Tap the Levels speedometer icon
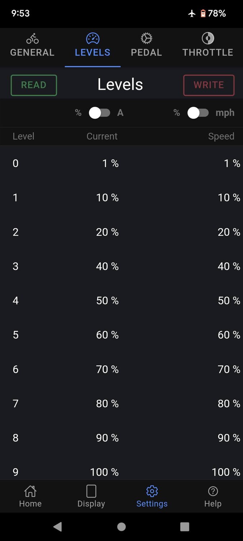The image size is (243, 541). (x=93, y=38)
